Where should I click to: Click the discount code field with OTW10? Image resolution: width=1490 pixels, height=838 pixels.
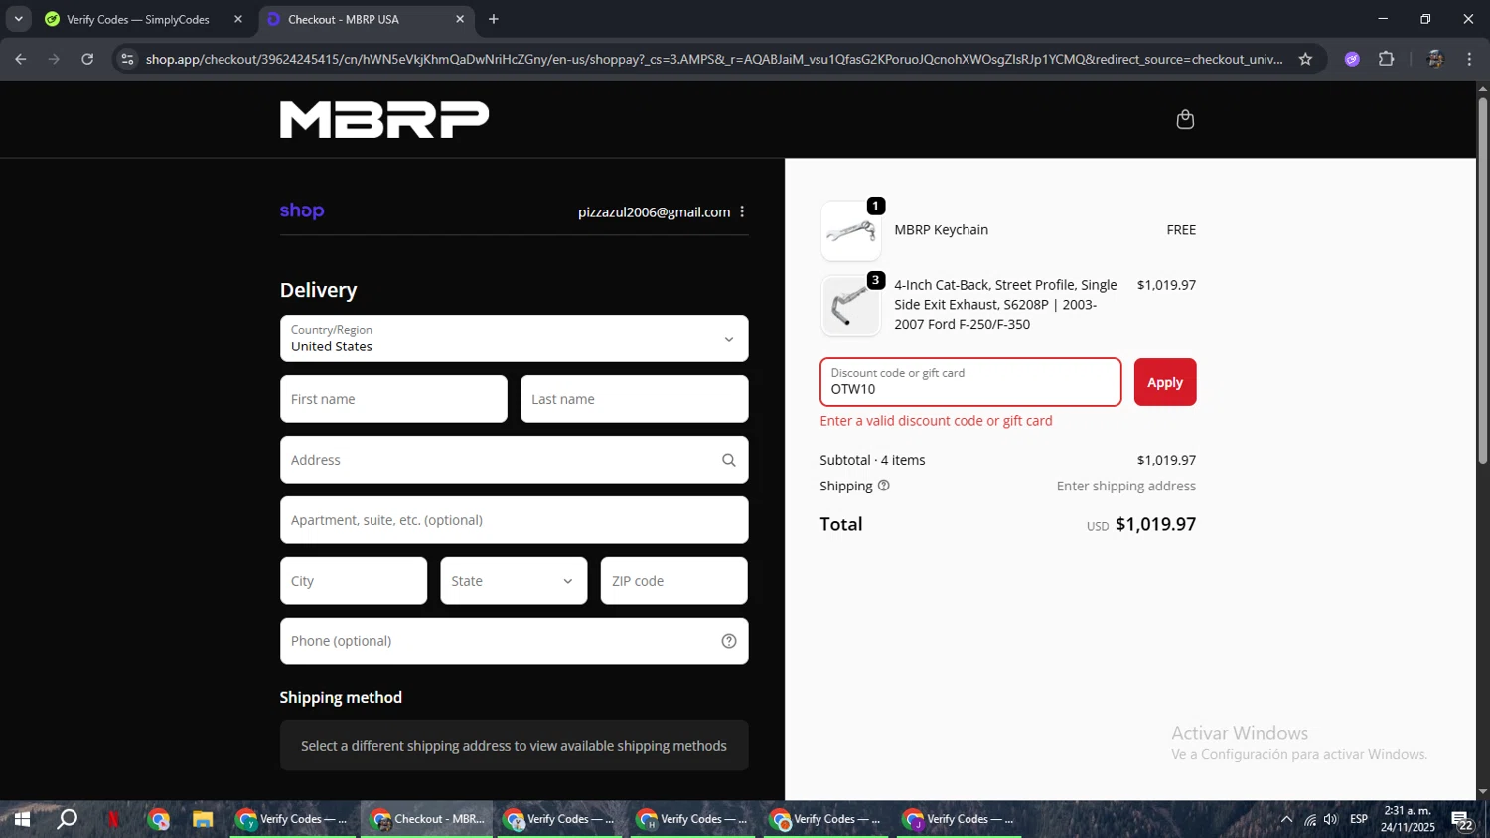pyautogui.click(x=970, y=382)
